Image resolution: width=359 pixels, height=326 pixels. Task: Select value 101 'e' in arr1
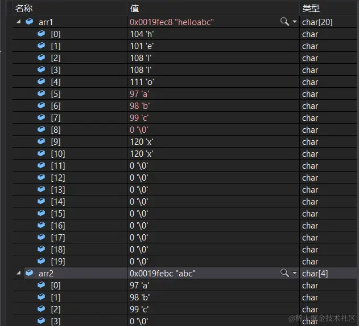coord(142,46)
